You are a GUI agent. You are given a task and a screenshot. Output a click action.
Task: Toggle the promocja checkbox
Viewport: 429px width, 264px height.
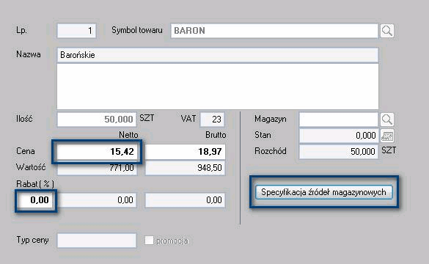click(149, 241)
